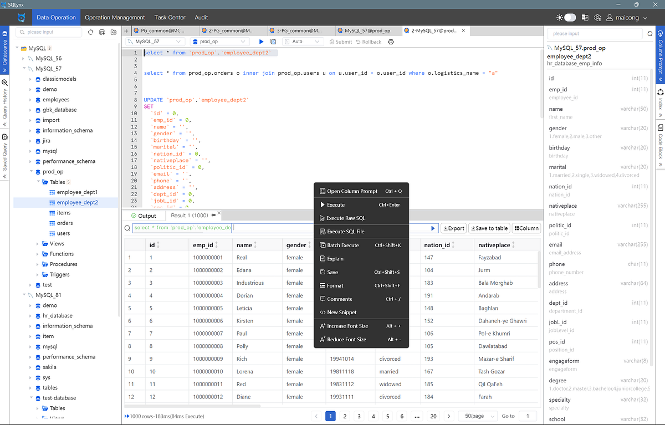Click the Export button above the results
Image resolution: width=665 pixels, height=425 pixels.
click(x=454, y=228)
